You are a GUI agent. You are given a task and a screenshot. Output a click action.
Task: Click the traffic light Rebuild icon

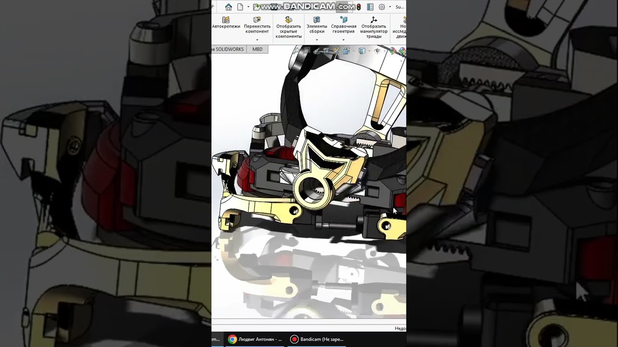[x=359, y=7]
